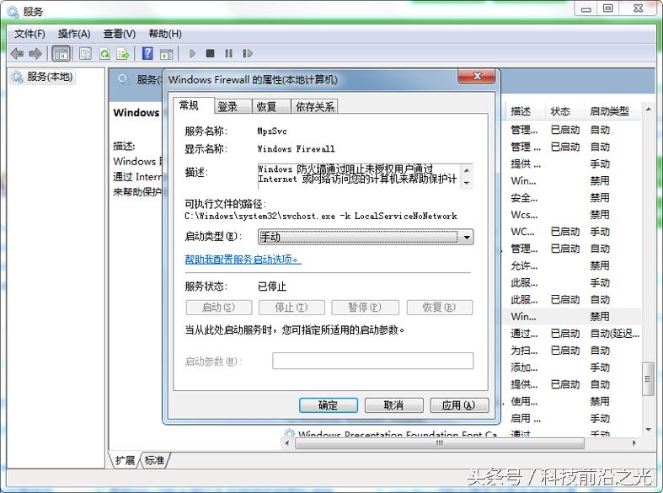Click the 应用(A) button
This screenshot has width=663, height=493.
(459, 405)
